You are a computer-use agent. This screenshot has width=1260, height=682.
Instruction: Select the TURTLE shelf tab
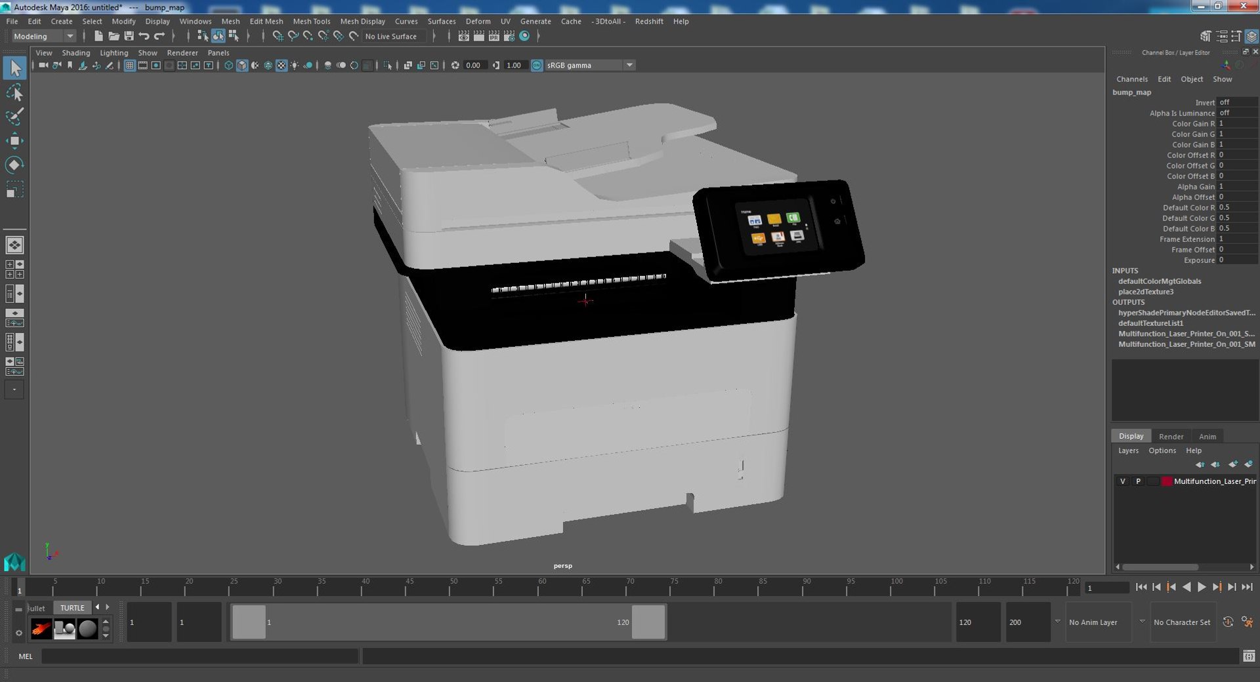(72, 608)
